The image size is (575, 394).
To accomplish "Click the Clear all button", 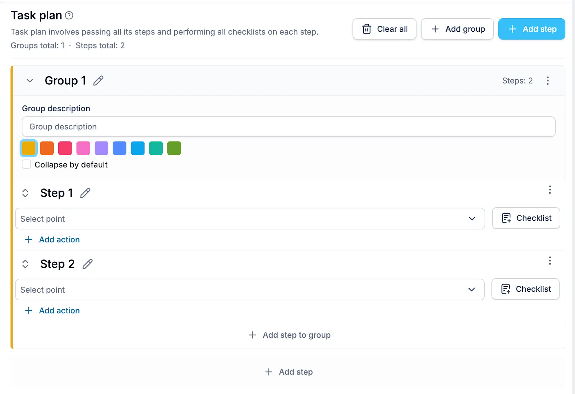I will click(x=384, y=29).
